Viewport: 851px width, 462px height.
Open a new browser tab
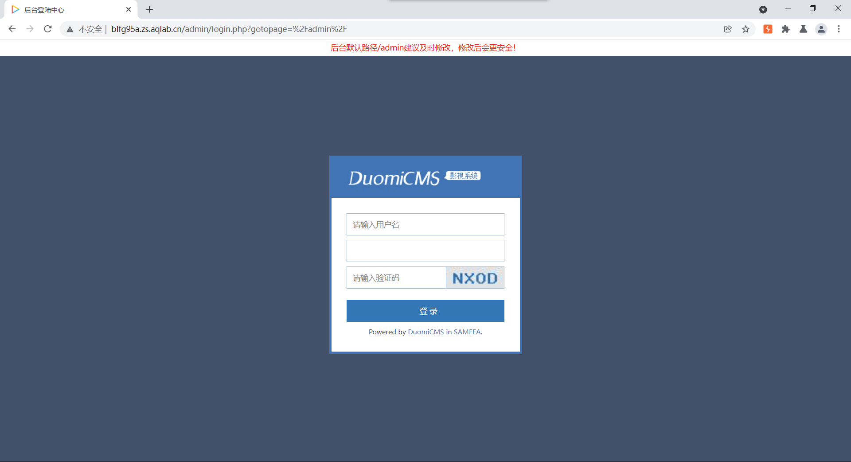[150, 9]
